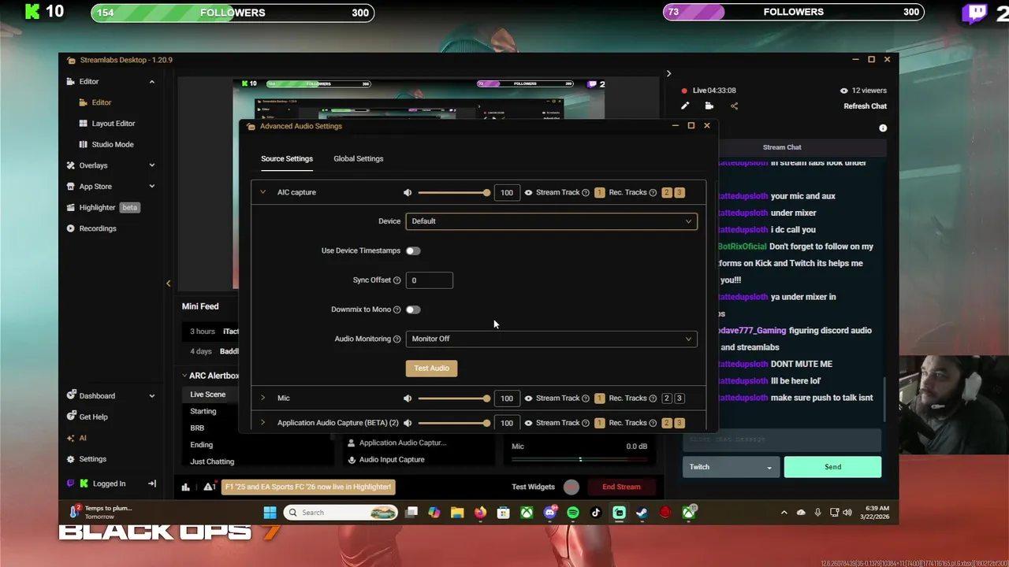Image resolution: width=1009 pixels, height=567 pixels.
Task: Click the chat Send button
Action: tap(832, 467)
